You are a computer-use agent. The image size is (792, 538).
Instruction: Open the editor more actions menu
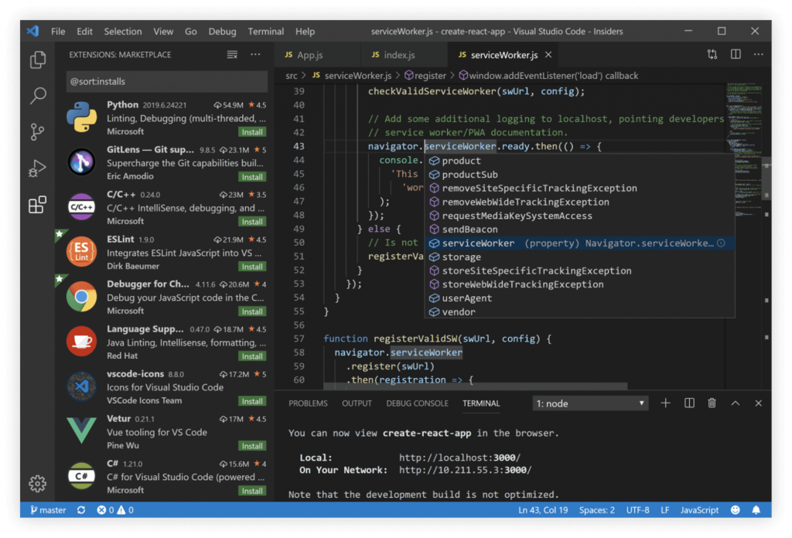[x=758, y=54]
